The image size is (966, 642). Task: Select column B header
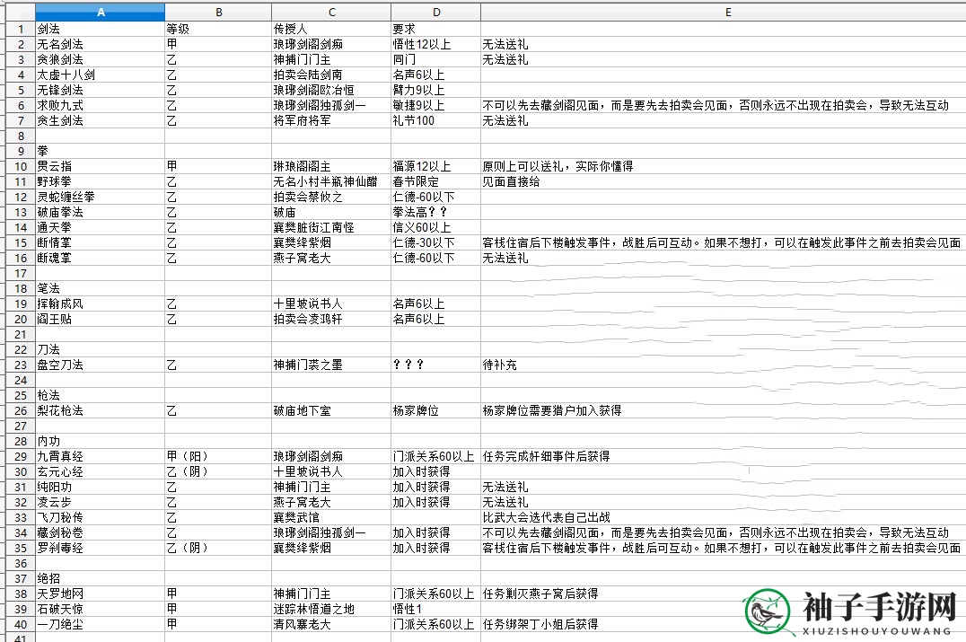[x=218, y=13]
